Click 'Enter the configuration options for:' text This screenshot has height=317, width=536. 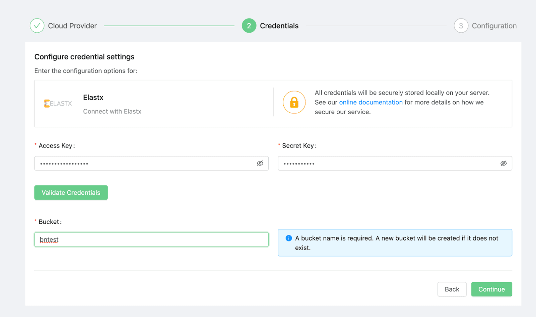(86, 71)
